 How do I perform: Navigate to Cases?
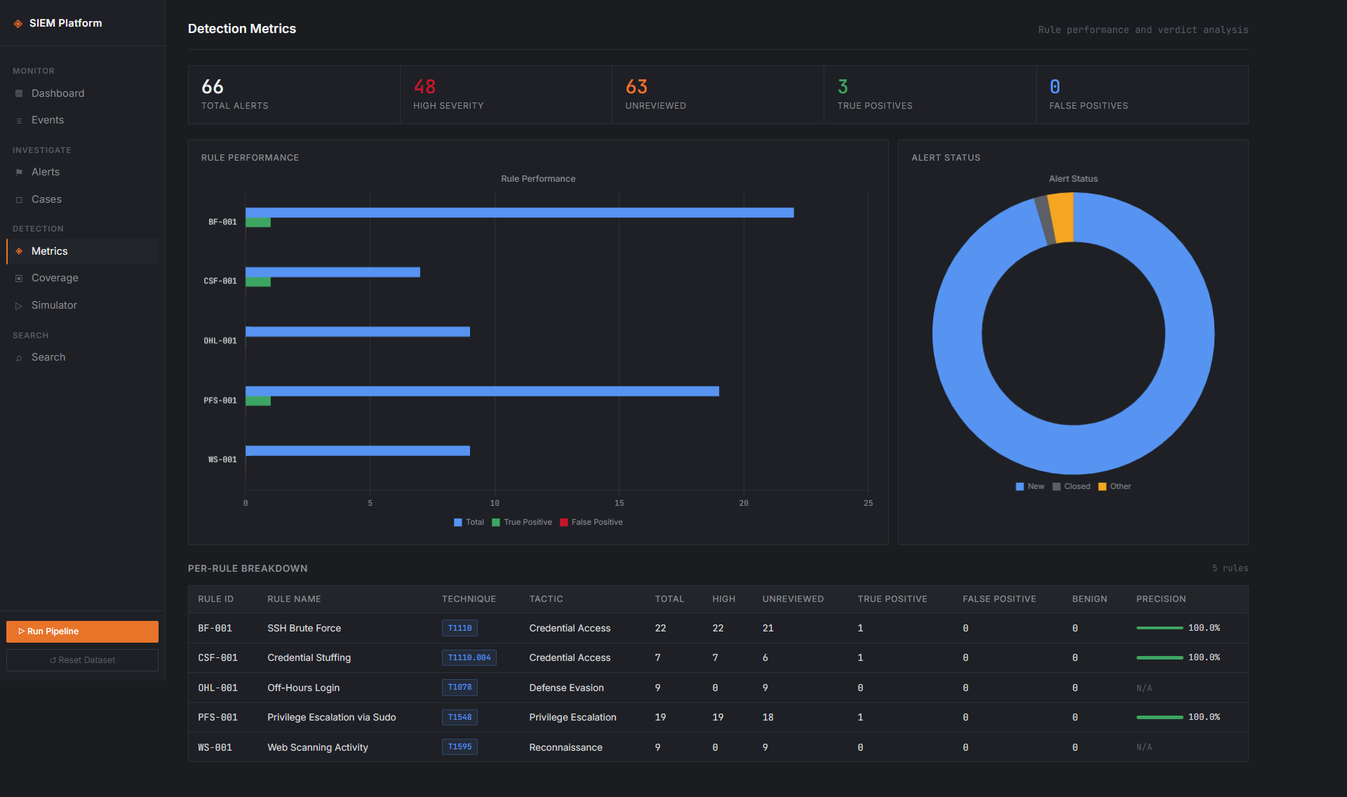82,199
